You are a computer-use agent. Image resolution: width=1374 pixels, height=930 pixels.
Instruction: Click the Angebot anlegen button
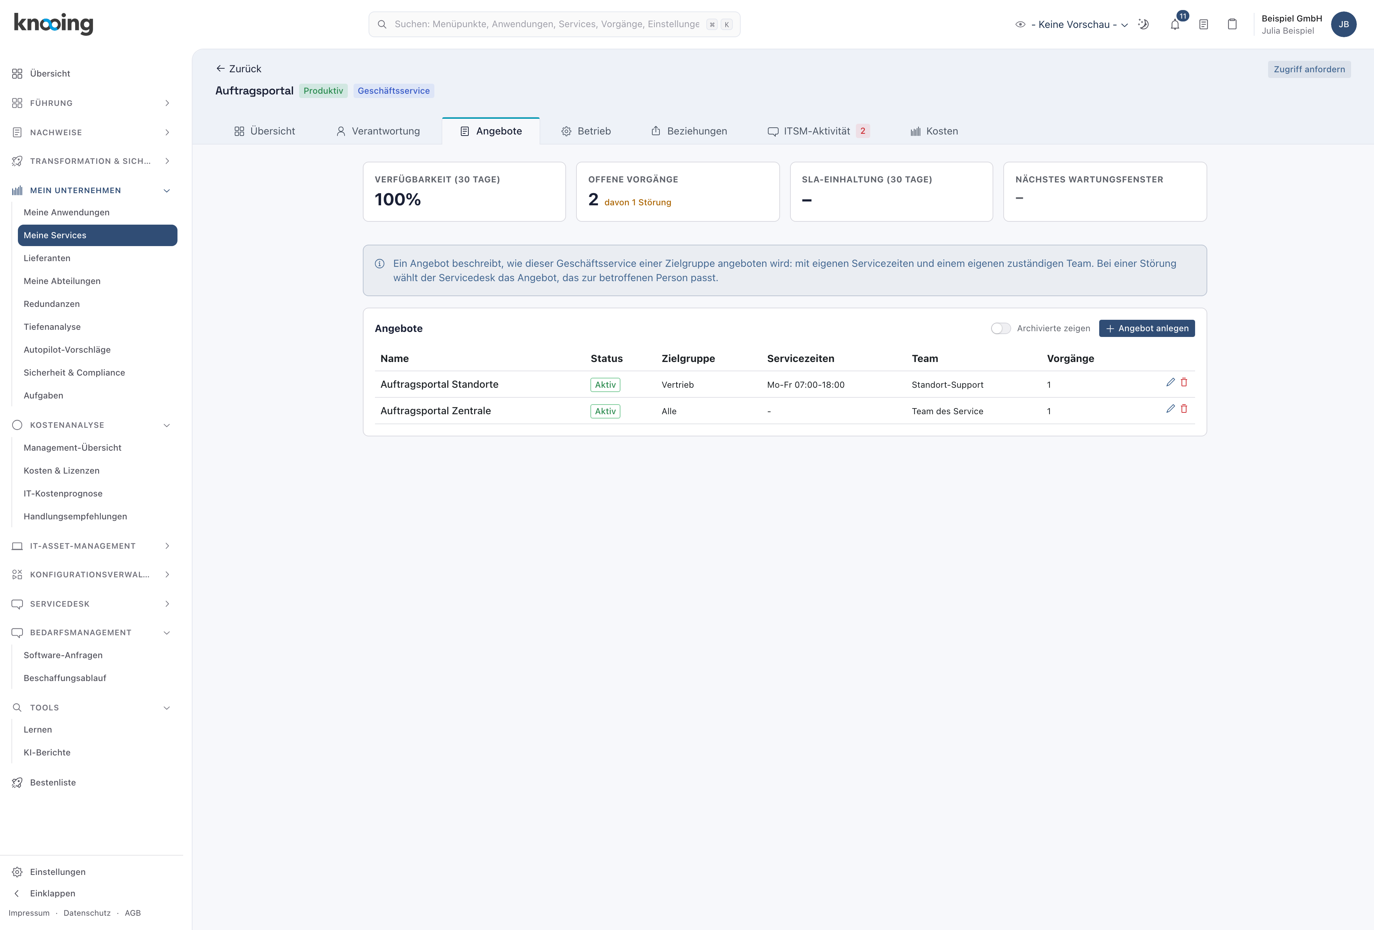[1146, 328]
